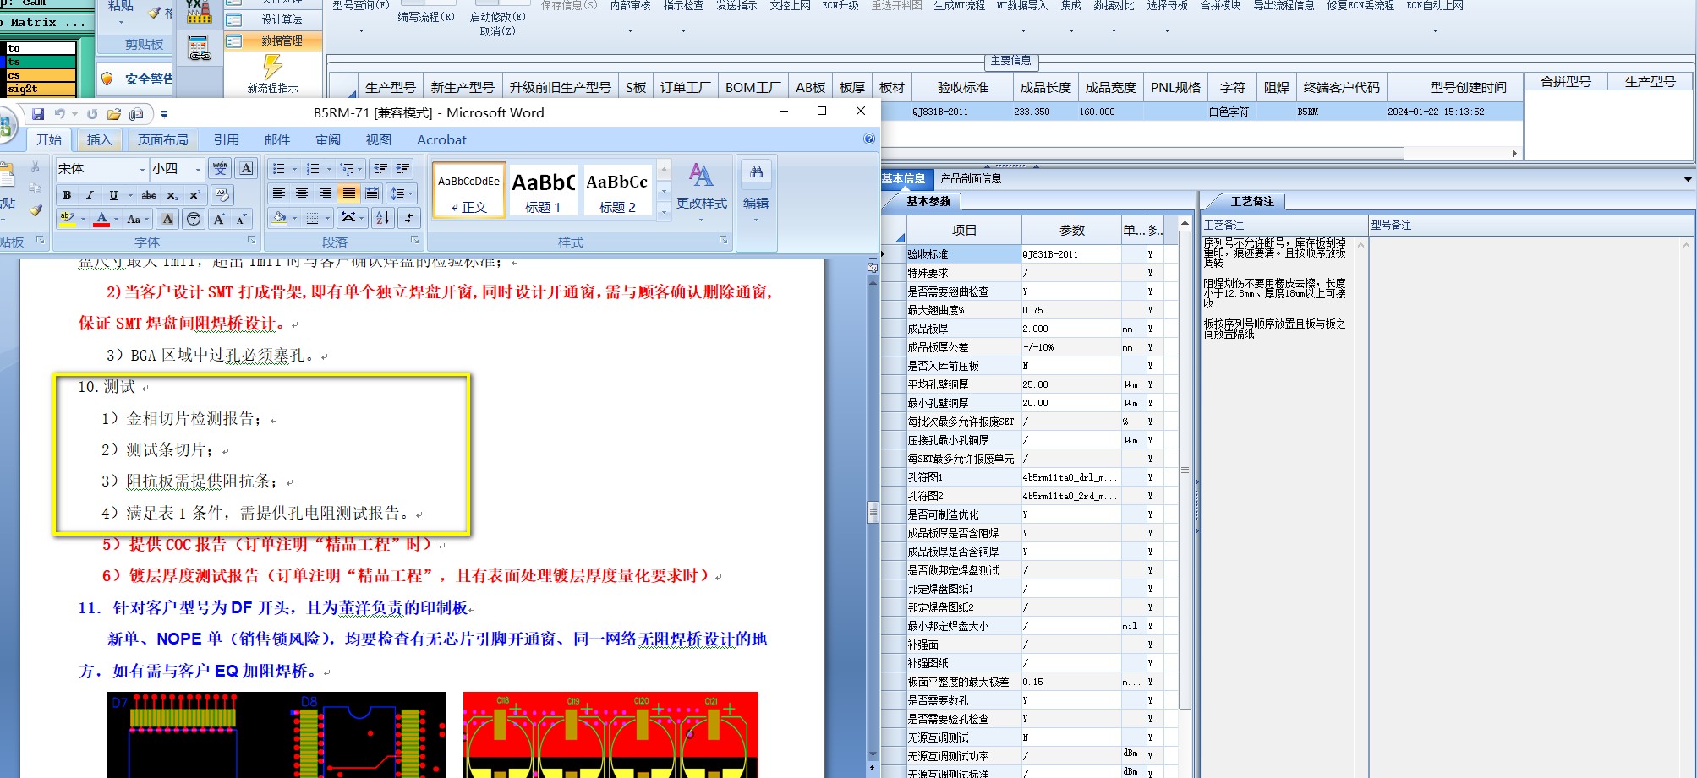The width and height of the screenshot is (1697, 778).
Task: Toggle show/hide paragraph marks
Action: tap(408, 219)
